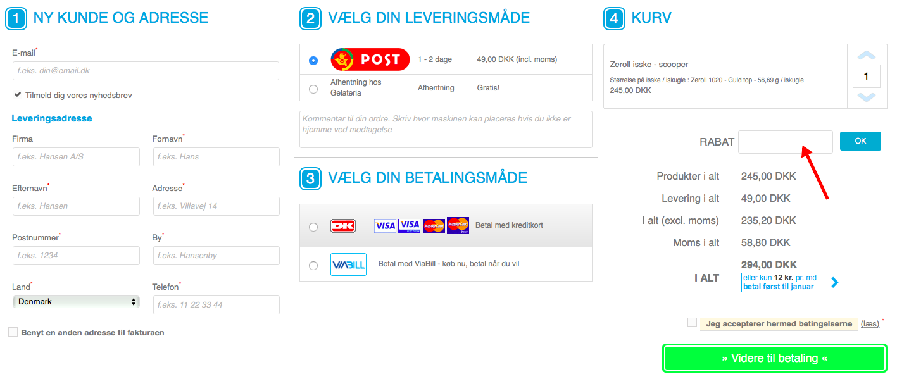Select pickup at Gelateria delivery option
This screenshot has width=897, height=379.
click(313, 89)
